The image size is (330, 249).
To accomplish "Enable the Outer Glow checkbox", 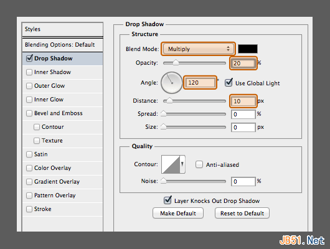I will click(29, 86).
